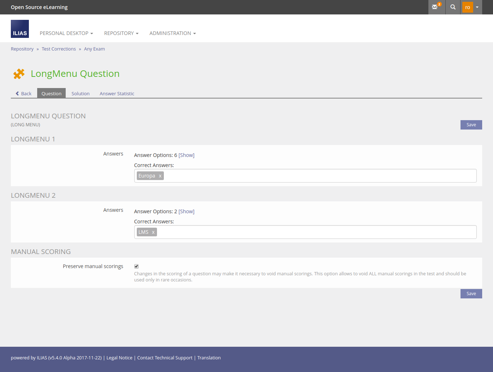The height and width of the screenshot is (372, 493).
Task: Expand the user account dropdown arrow
Action: pyautogui.click(x=477, y=7)
